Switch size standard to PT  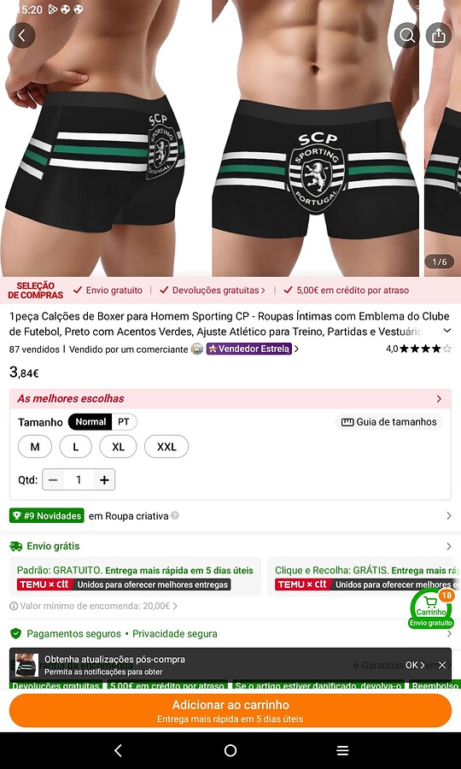click(x=124, y=422)
